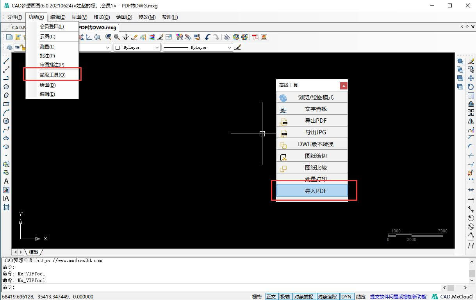Click 图纸剪切 button

click(312, 156)
